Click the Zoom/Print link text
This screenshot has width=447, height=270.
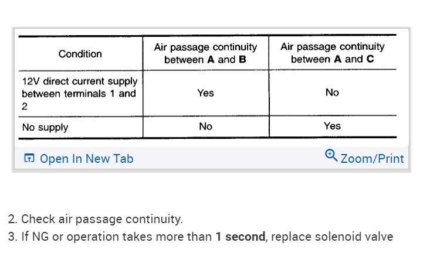click(372, 159)
